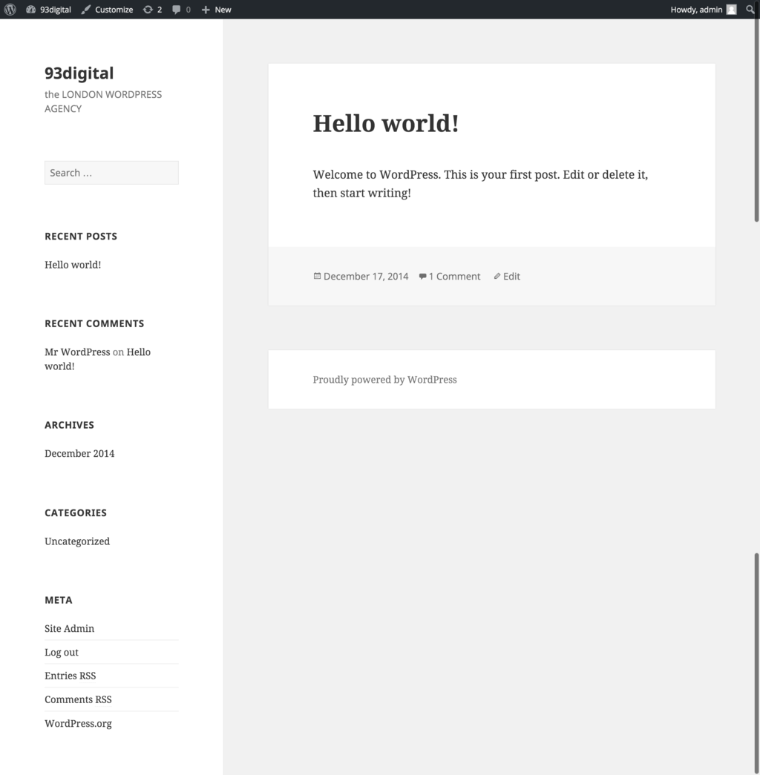
Task: Click the admin avatar thumbnail
Action: (731, 10)
